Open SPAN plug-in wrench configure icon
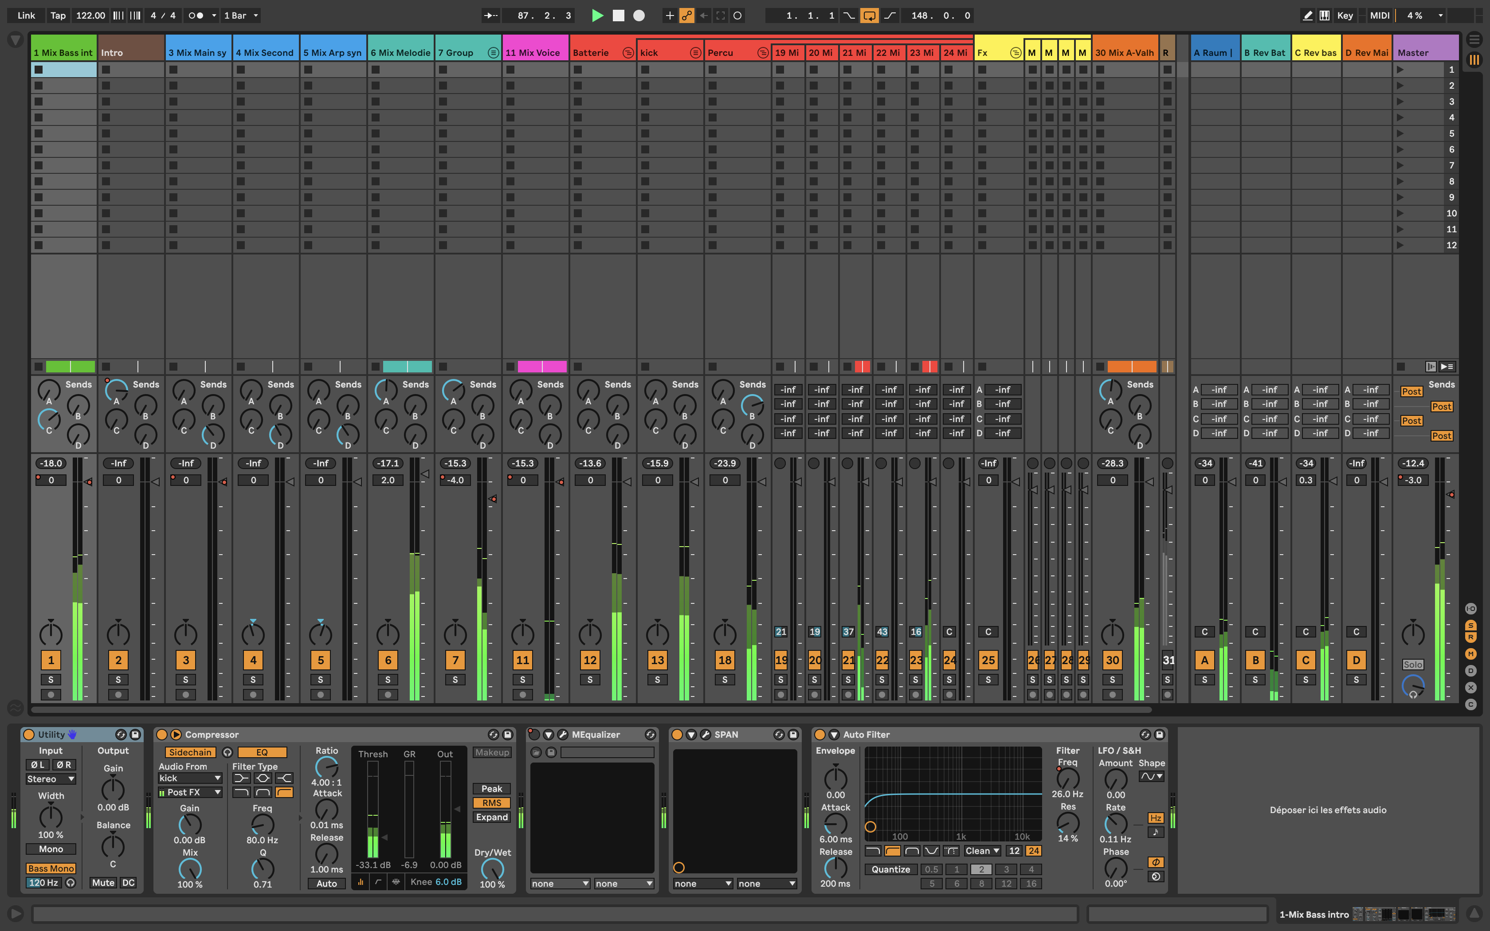 706,735
